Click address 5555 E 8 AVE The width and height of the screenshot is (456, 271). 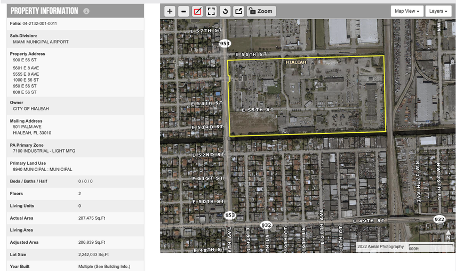(26, 74)
